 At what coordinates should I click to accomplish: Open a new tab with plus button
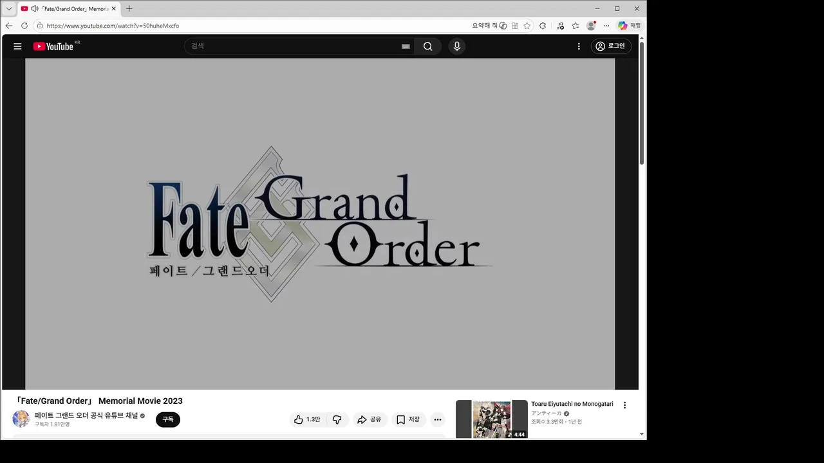129,8
